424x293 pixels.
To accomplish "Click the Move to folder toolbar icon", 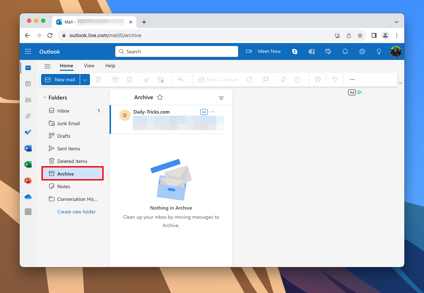I will tap(161, 80).
